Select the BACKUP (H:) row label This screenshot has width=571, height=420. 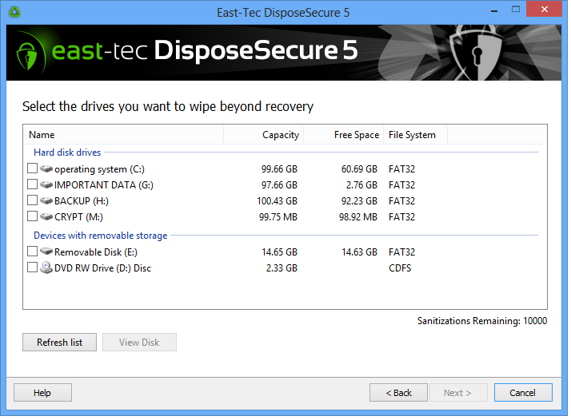tap(82, 201)
